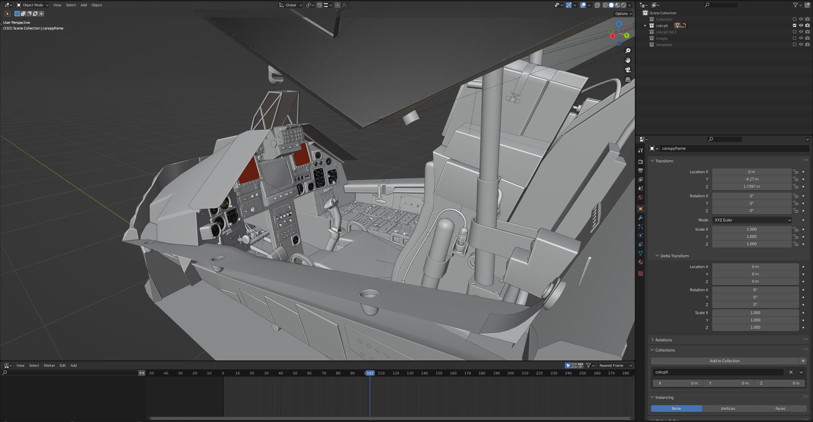Image resolution: width=813 pixels, height=422 pixels.
Task: Switch to orthographic/perspective grid icon
Action: coord(628,79)
